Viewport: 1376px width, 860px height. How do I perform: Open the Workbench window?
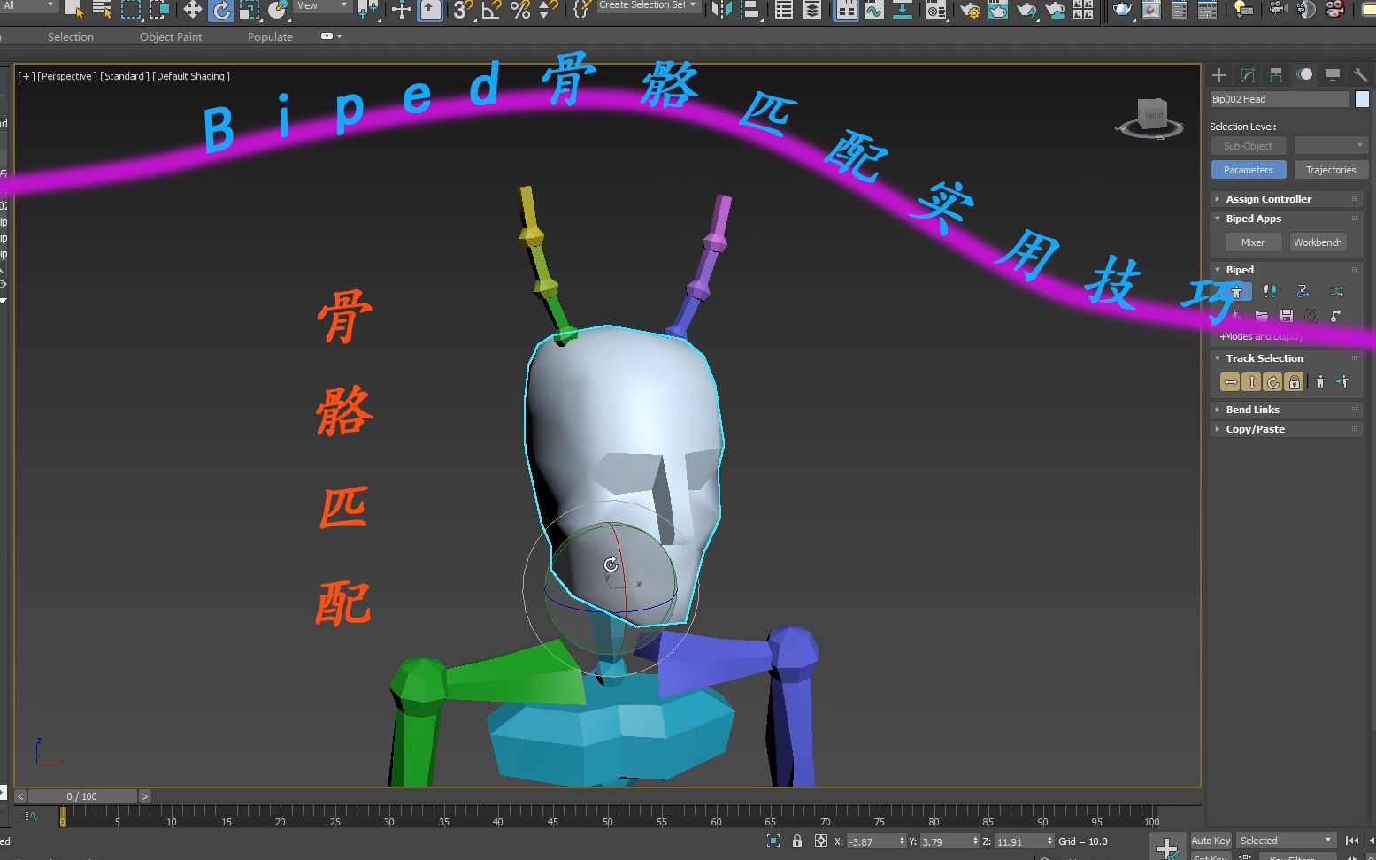[x=1318, y=242]
